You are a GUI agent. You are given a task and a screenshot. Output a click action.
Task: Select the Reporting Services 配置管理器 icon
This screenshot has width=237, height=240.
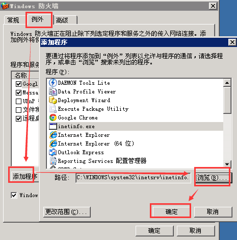[x=53, y=161]
